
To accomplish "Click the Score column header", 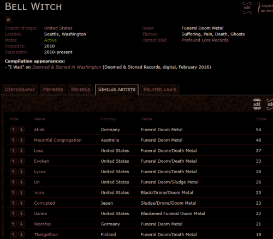I will coord(261,119).
